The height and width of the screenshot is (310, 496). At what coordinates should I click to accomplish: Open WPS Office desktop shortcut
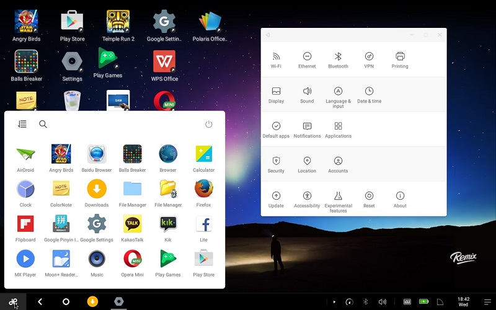pos(164,66)
